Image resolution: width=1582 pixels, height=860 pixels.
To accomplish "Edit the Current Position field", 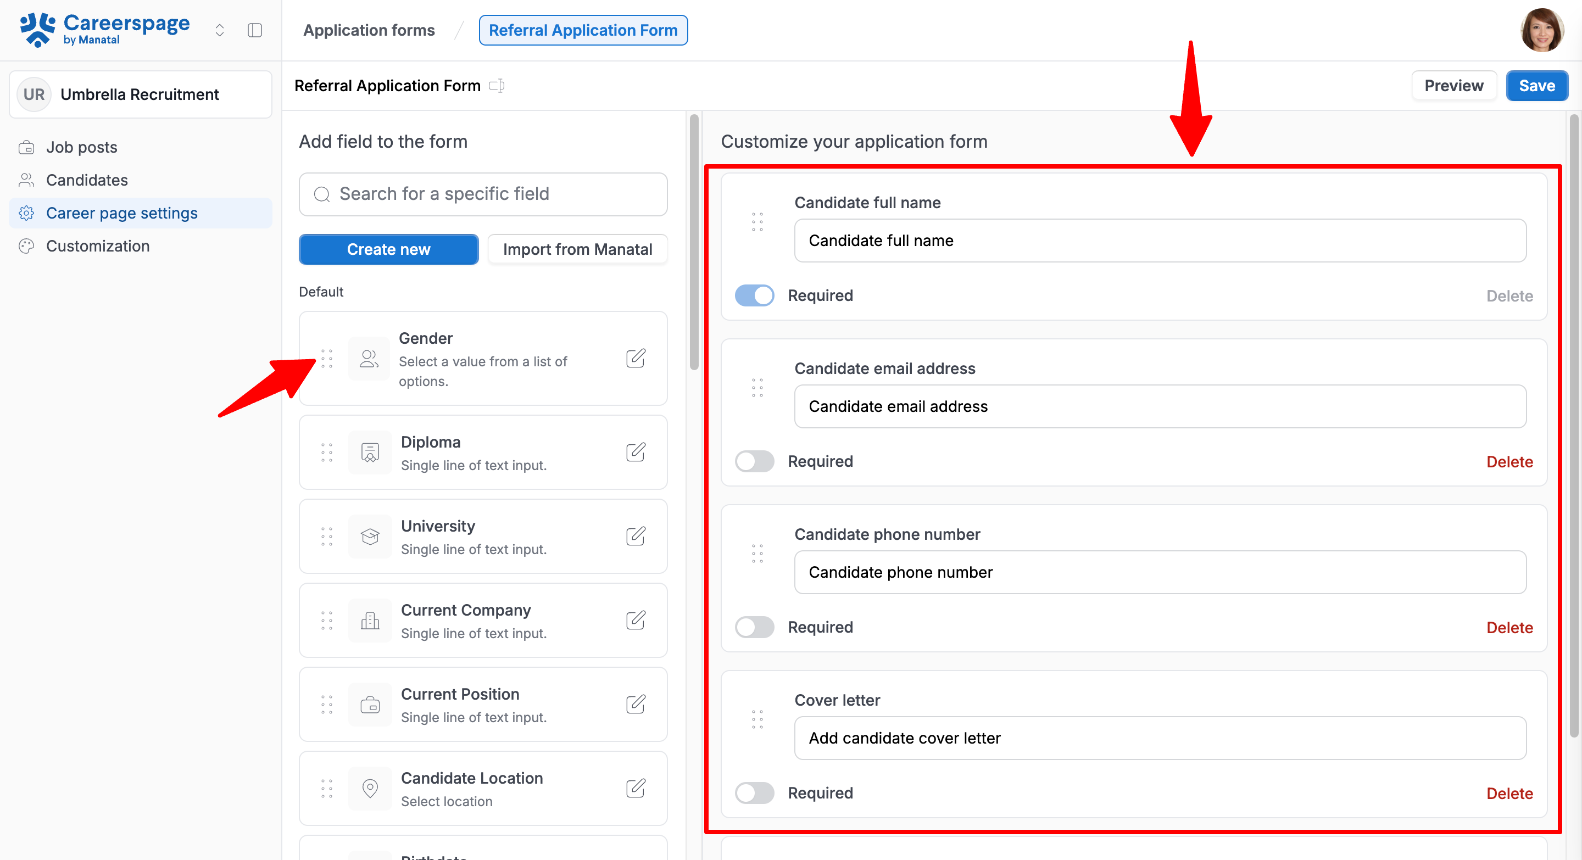I will pos(636,705).
